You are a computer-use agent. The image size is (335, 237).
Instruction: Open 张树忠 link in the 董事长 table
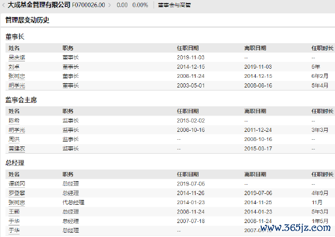(16, 76)
